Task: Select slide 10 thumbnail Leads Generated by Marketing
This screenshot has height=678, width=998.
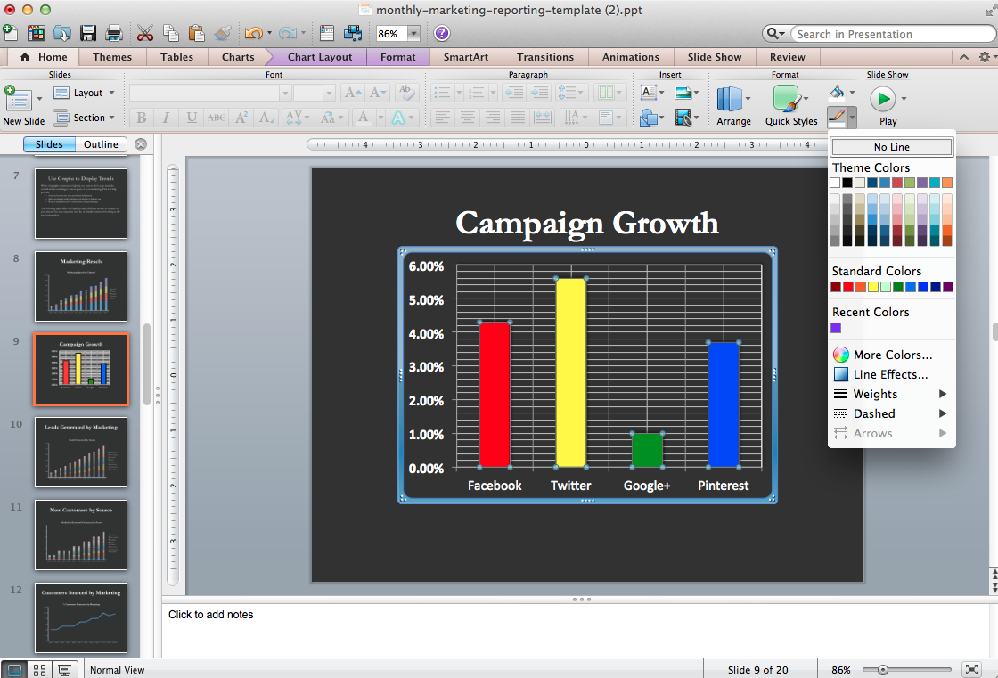Action: [81, 452]
